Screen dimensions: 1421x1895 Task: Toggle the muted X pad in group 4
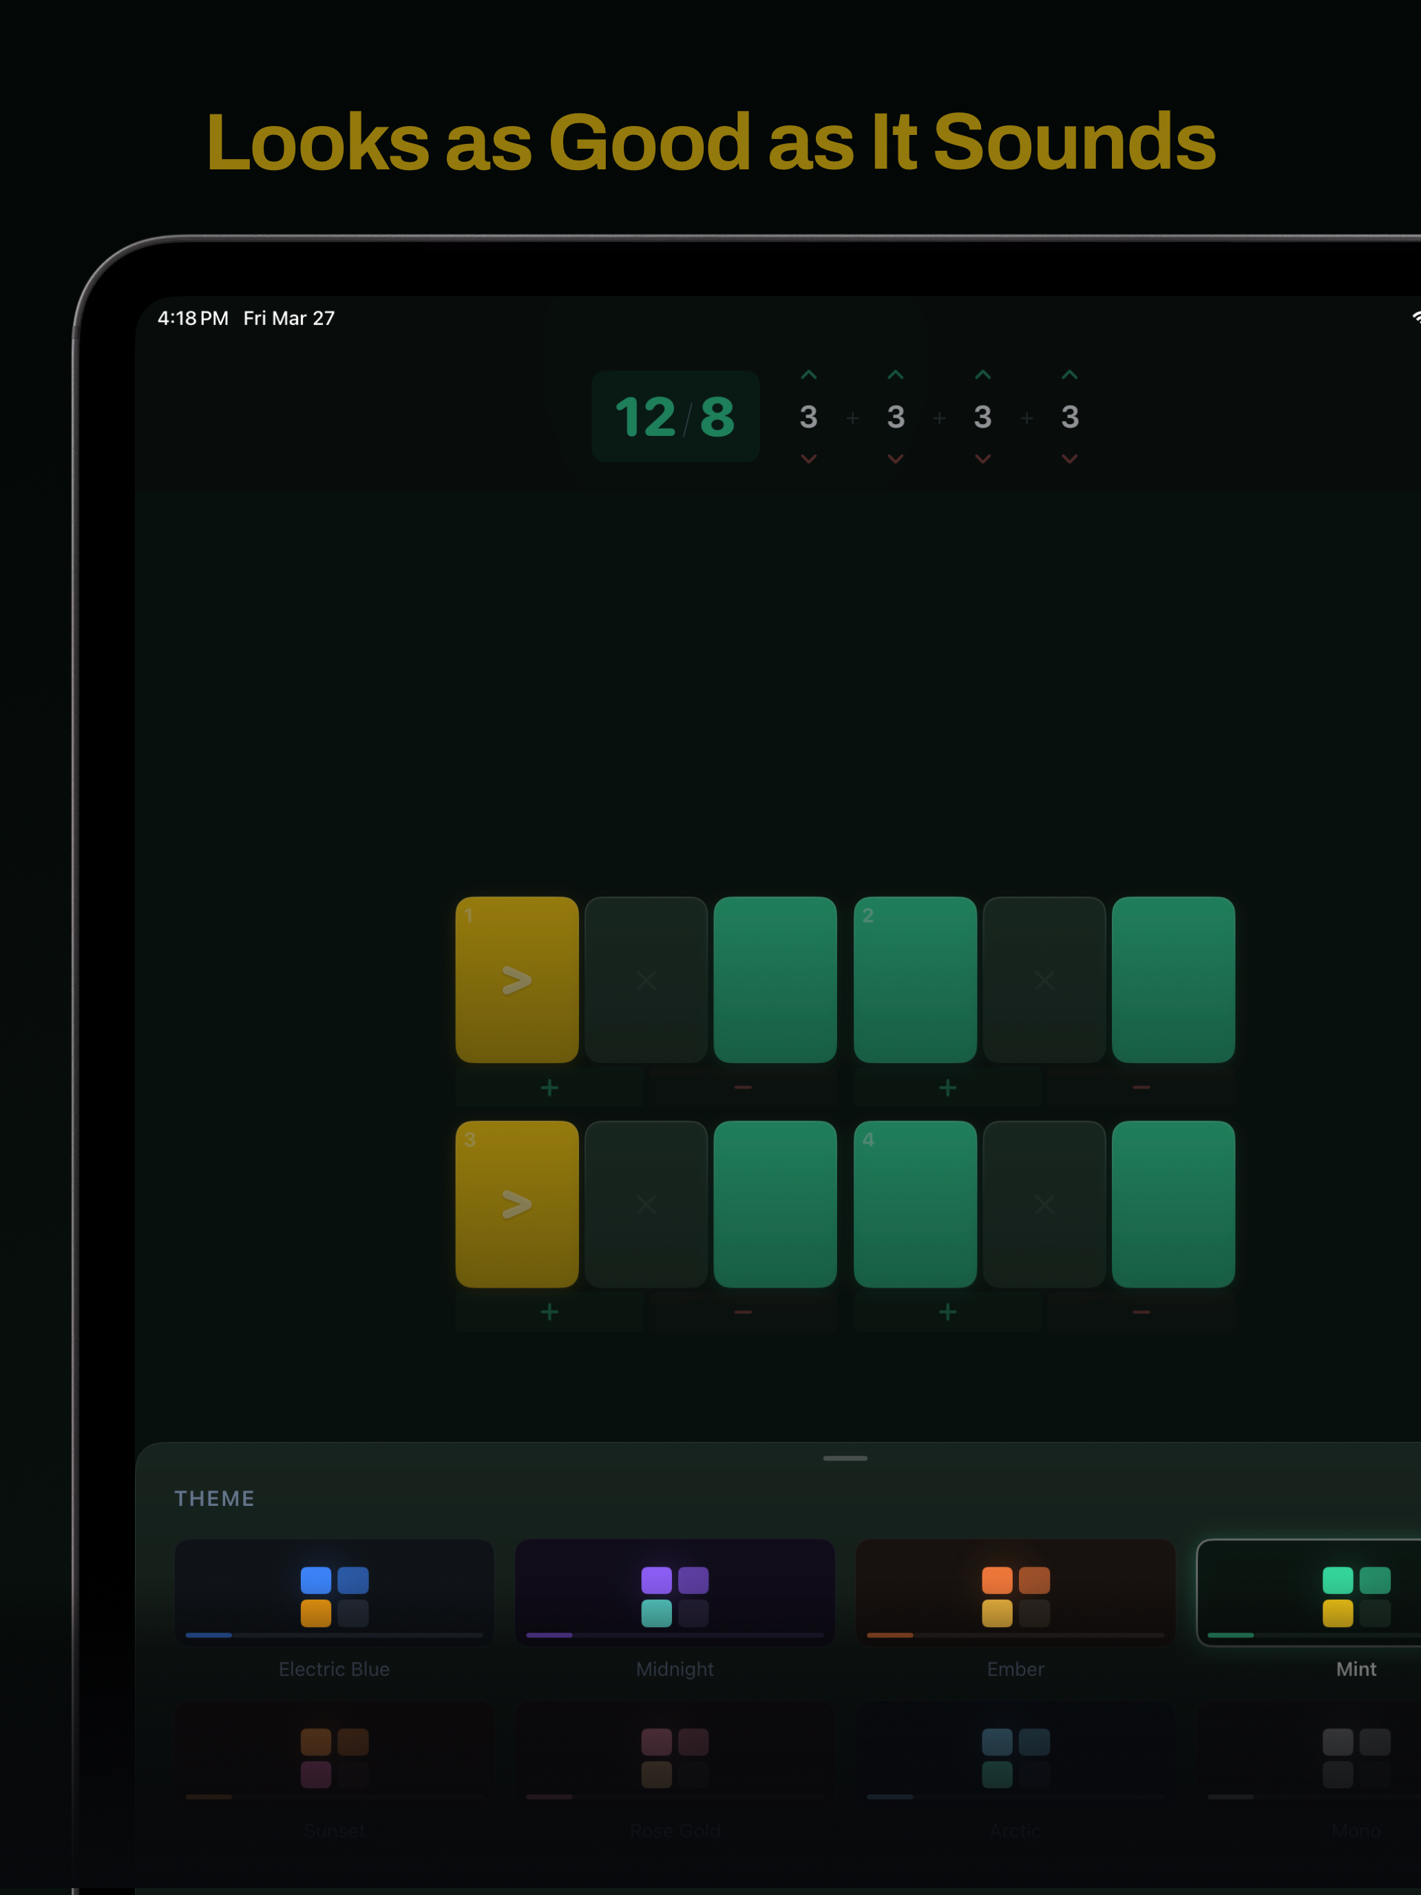click(1044, 1204)
